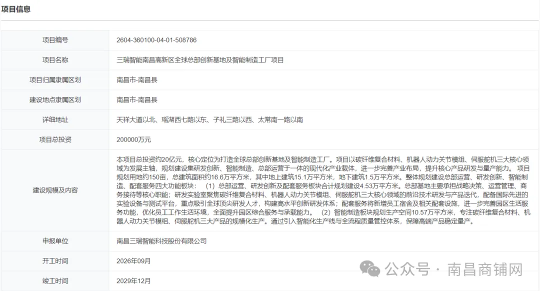Click the 项目信息 section heading

click(16, 9)
